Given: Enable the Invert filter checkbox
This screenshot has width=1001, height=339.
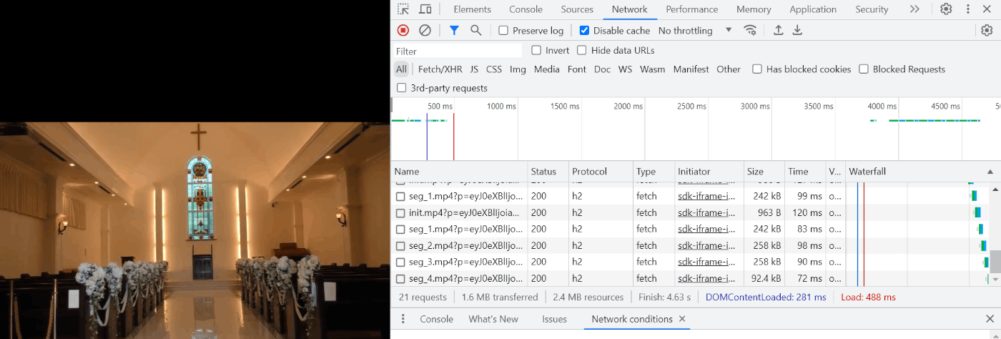Looking at the screenshot, I should point(536,50).
